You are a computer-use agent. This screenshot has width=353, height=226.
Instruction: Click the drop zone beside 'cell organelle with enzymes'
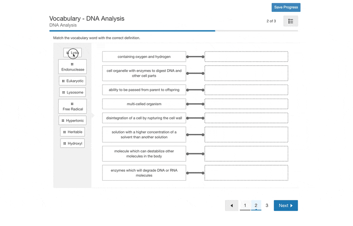246,73
